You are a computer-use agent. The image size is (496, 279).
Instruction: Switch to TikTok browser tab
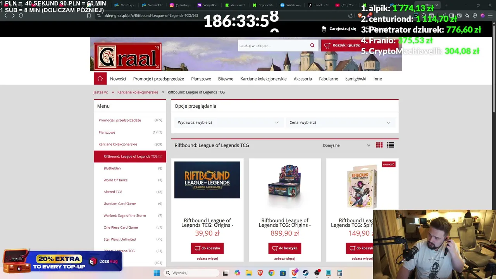click(318, 5)
